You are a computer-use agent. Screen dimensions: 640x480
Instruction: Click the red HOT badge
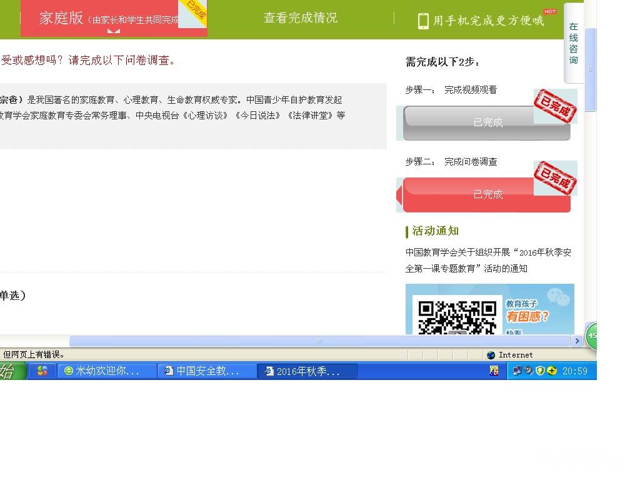point(550,12)
